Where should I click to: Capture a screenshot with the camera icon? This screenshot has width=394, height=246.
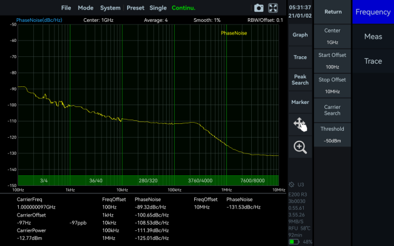pyautogui.click(x=259, y=8)
